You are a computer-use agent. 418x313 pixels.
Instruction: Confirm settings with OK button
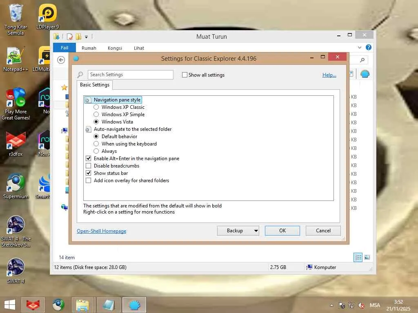tap(282, 231)
